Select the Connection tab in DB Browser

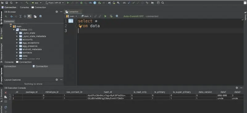9,21
